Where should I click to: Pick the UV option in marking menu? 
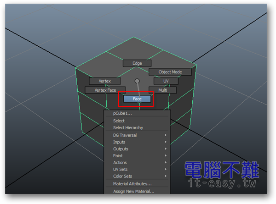(x=166, y=81)
